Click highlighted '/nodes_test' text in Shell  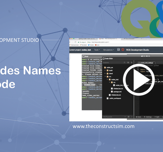(89, 85)
